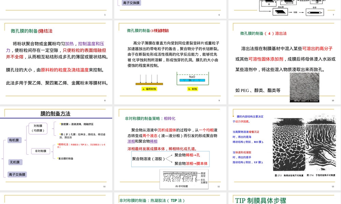Click the 对称膜(均质膜) box on slide 11
The height and width of the screenshot is (204, 341).
pos(38,128)
